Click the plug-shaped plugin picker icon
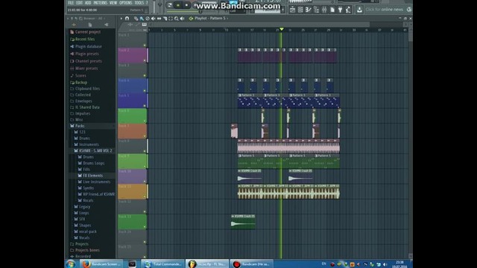The image size is (477, 268). click(340, 10)
